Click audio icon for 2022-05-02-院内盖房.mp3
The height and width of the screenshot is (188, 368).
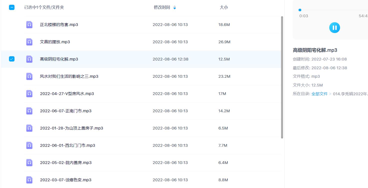click(29, 163)
